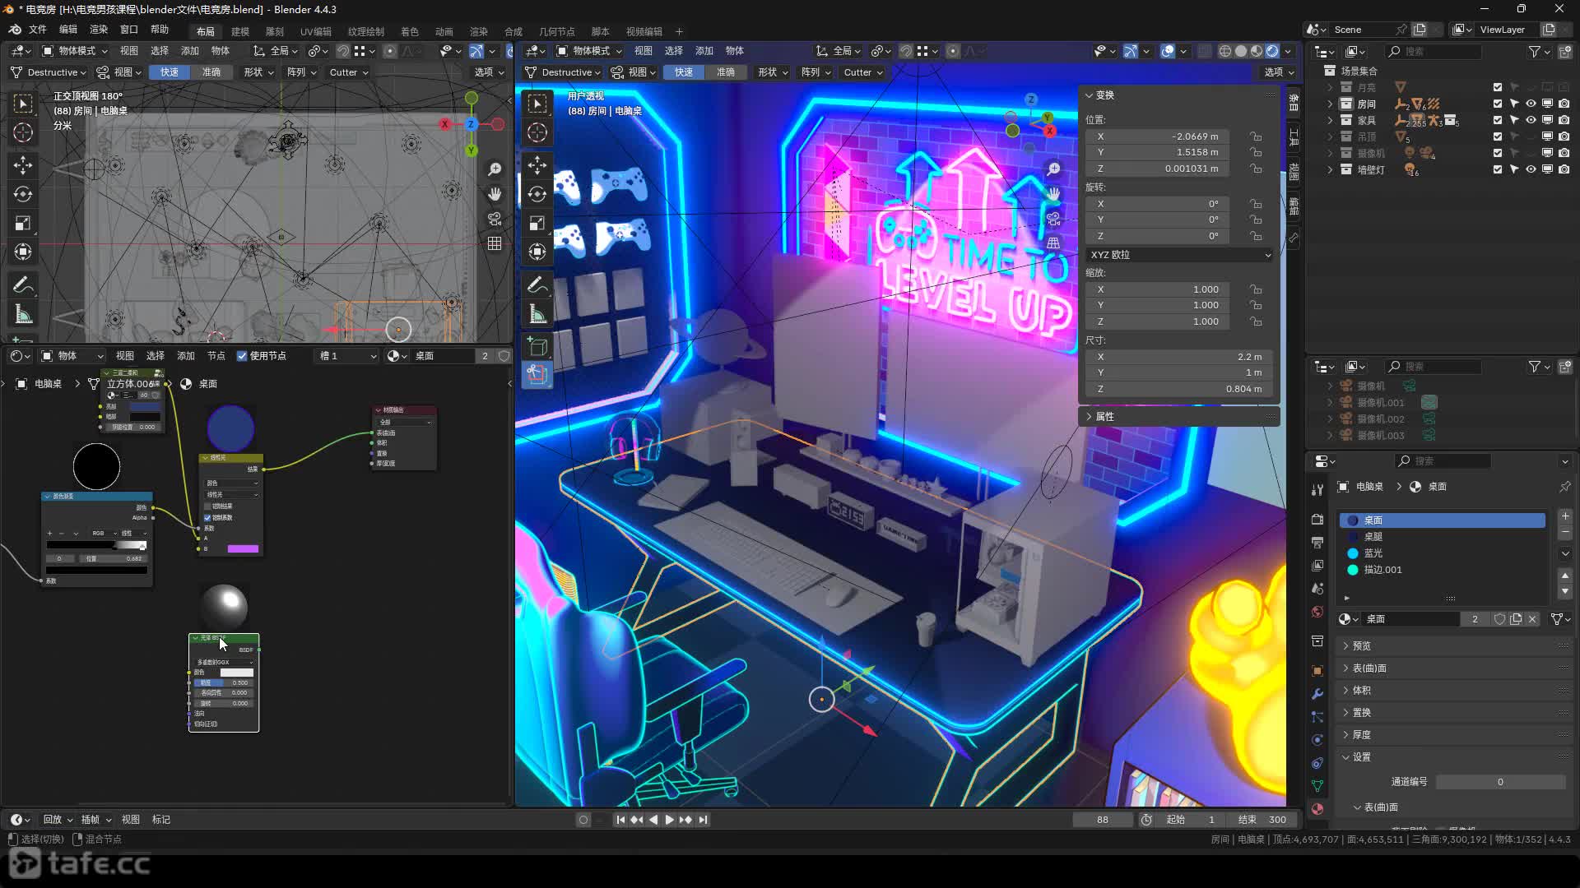Activate the Measure tool in left viewport

23,314
